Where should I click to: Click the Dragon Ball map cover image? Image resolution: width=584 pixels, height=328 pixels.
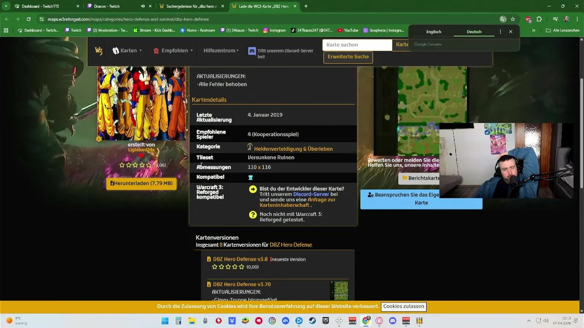[x=141, y=103]
